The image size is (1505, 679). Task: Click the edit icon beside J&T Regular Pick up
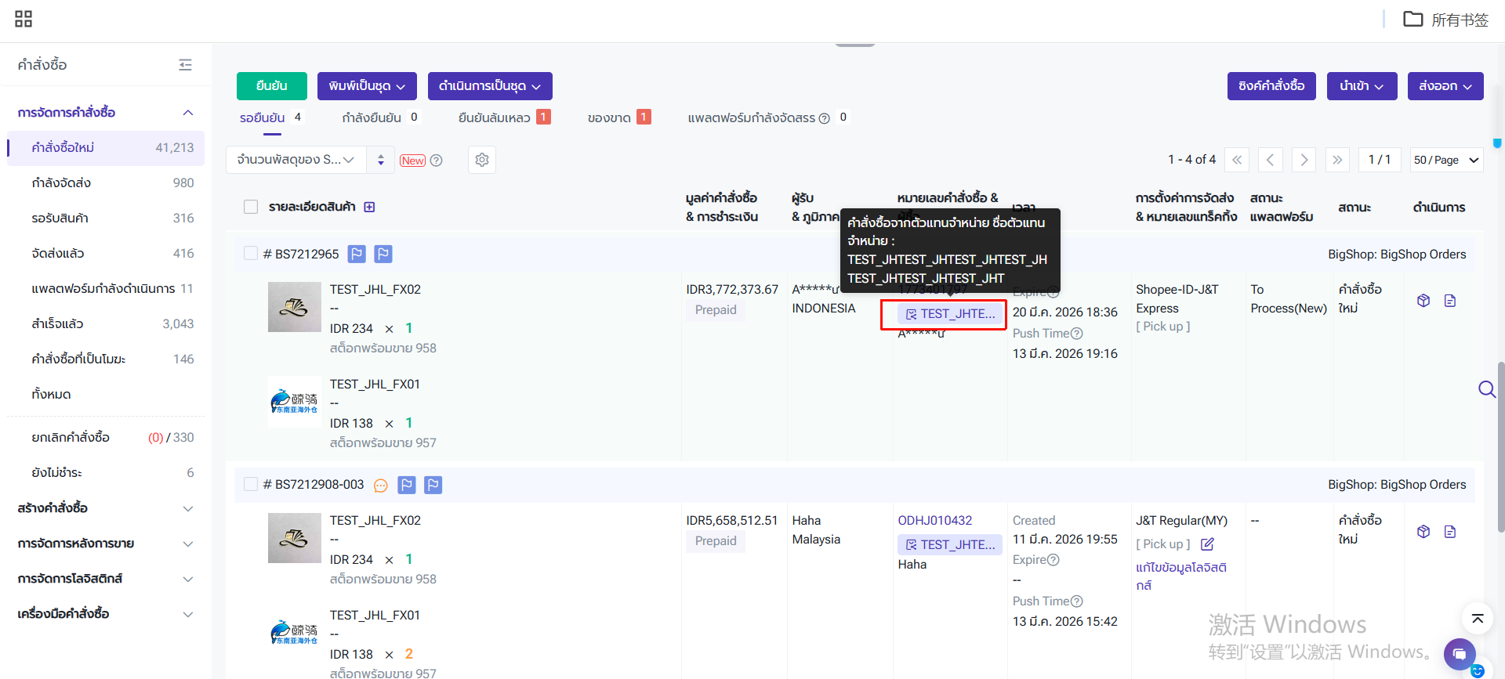pyautogui.click(x=1207, y=544)
